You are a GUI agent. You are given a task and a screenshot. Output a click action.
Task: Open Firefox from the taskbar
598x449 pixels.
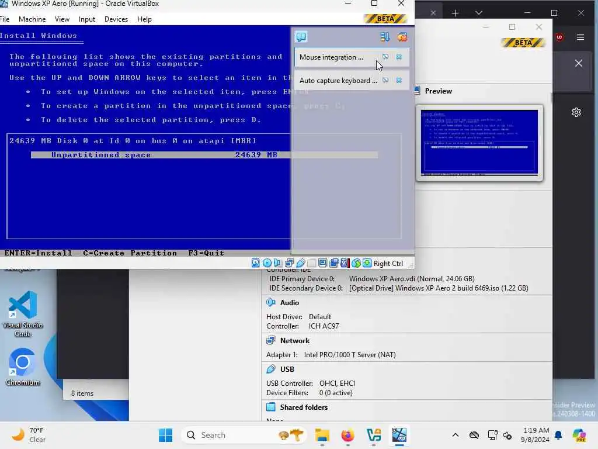(x=347, y=435)
